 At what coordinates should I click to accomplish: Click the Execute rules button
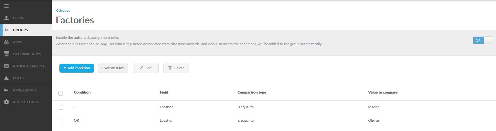pyautogui.click(x=113, y=68)
